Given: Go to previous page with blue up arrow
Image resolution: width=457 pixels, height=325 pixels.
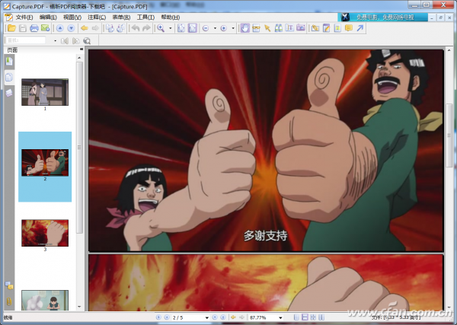Looking at the screenshot, I should (60, 28).
